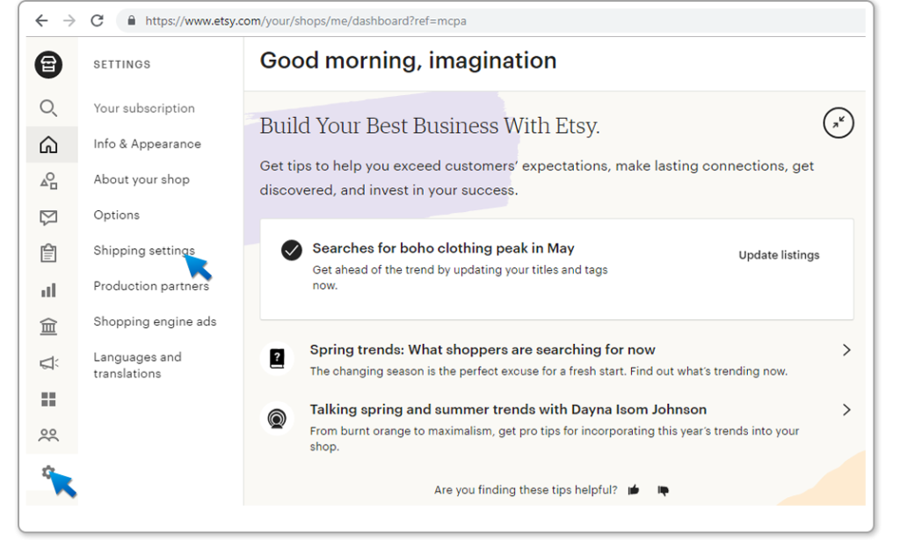Click the browser back arrow

41,21
